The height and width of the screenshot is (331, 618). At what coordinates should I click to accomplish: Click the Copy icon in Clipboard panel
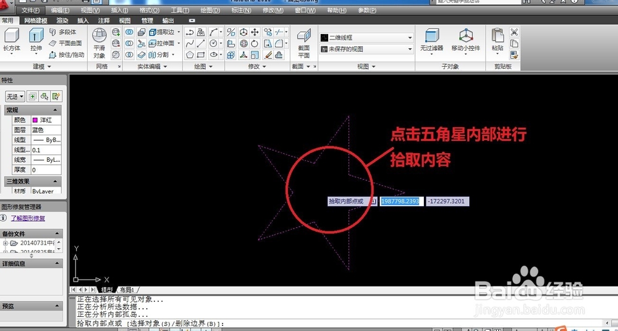coord(514,43)
